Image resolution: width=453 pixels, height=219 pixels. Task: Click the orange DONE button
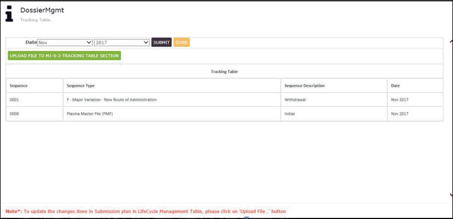pyautogui.click(x=182, y=42)
